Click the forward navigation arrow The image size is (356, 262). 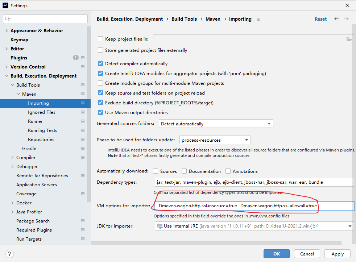346,19
